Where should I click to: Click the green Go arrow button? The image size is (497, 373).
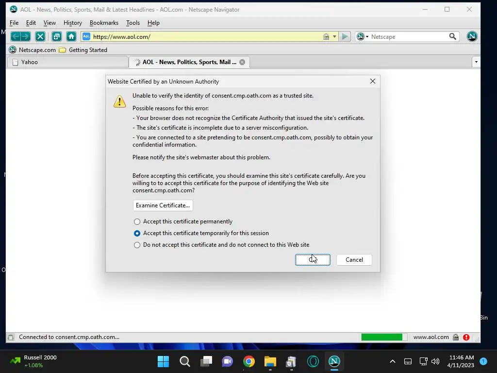[345, 36]
